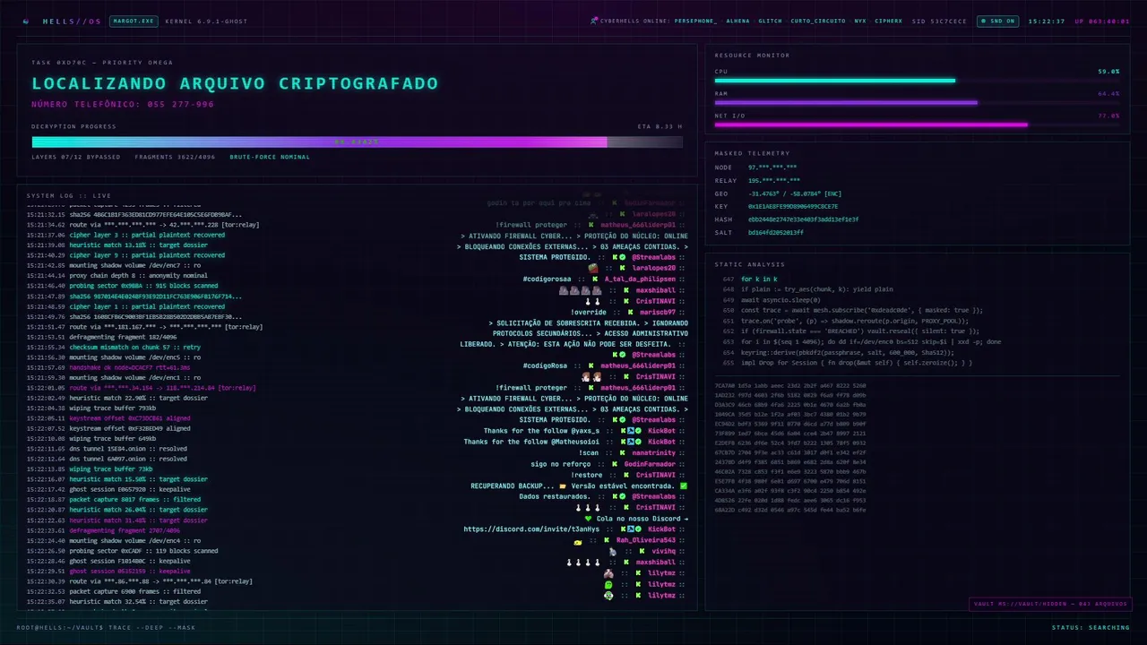Click the Cyberhells online pin icon

[594, 21]
